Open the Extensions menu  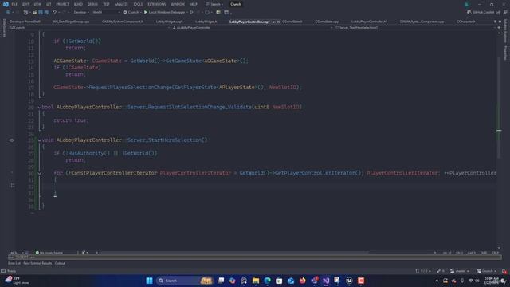point(157,4)
